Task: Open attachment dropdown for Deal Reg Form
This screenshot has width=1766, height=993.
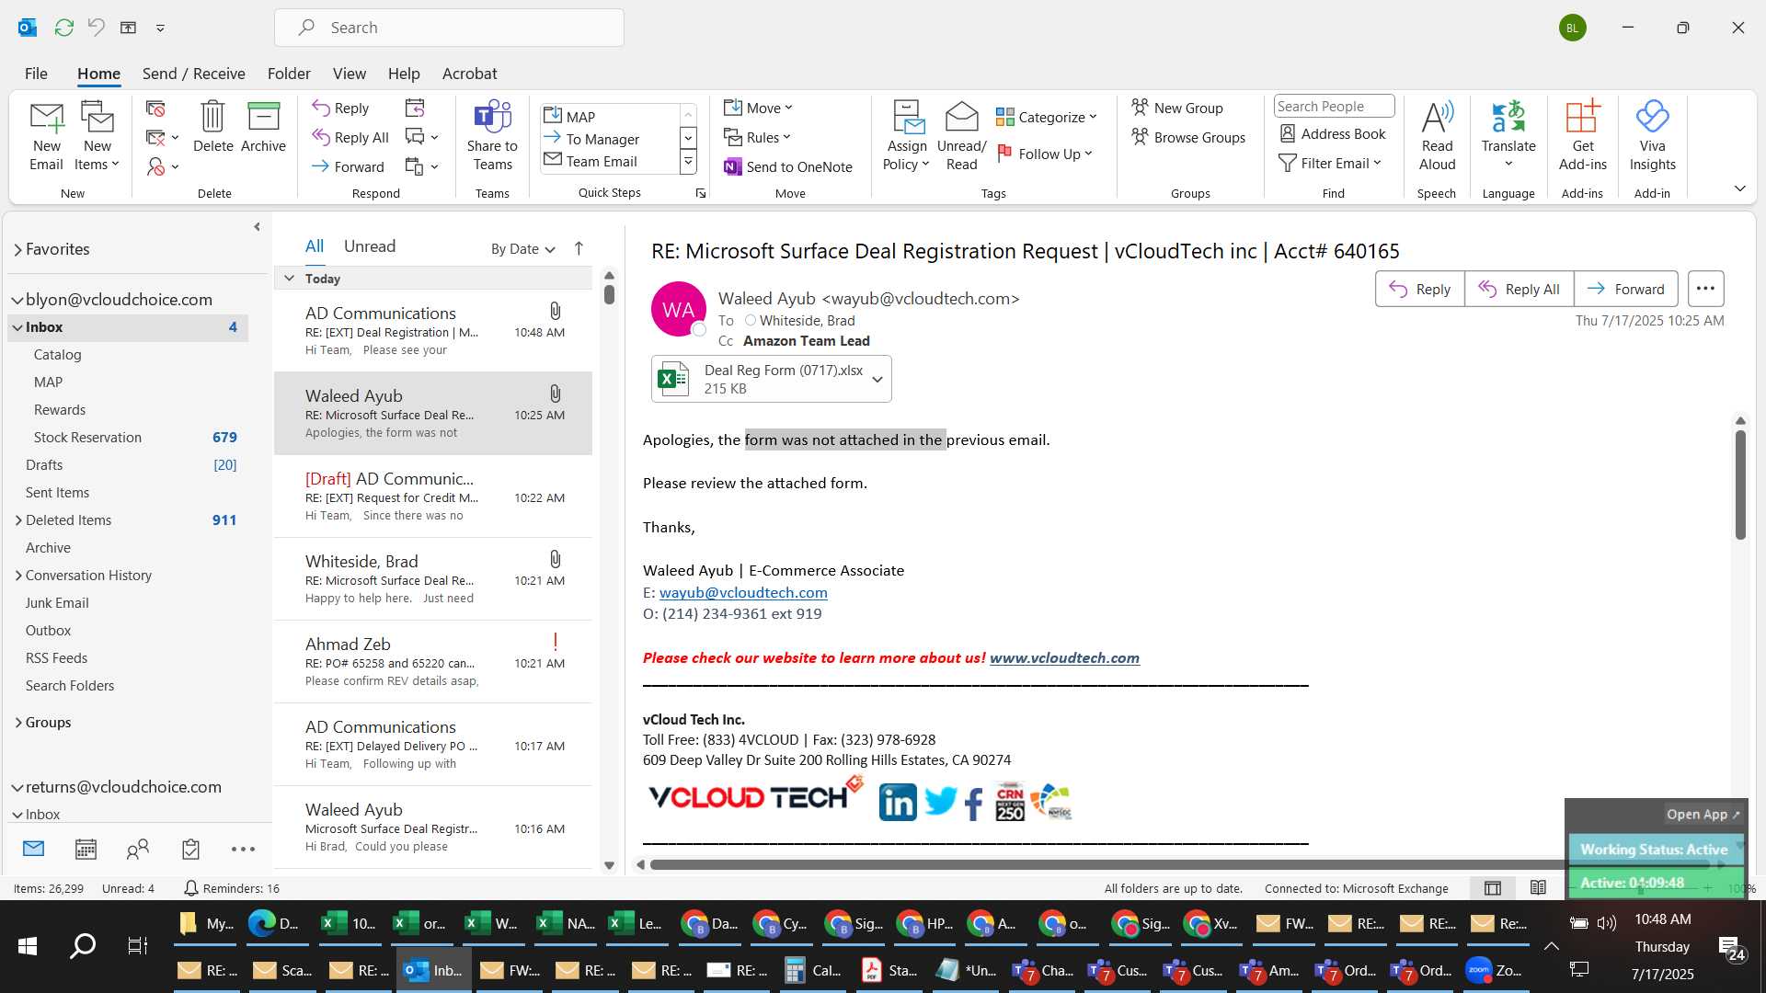Action: tap(877, 380)
